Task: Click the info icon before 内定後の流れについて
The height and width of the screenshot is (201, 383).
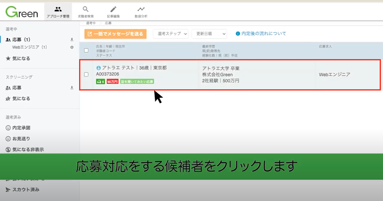Action: (x=238, y=34)
